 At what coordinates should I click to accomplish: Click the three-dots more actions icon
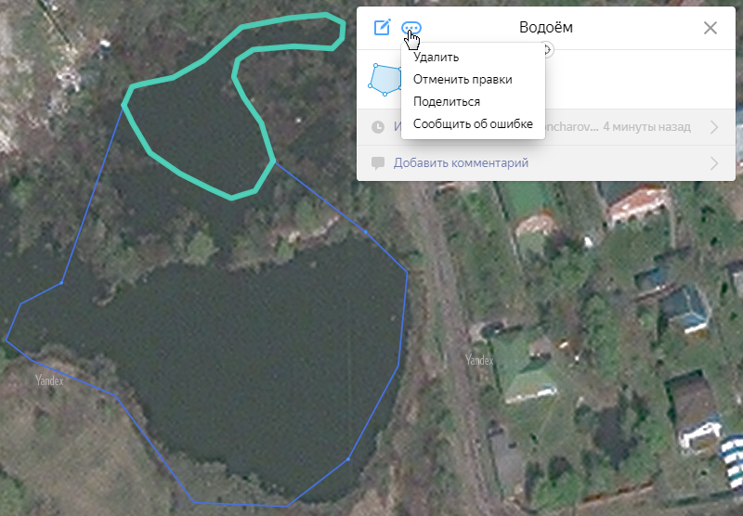tap(411, 28)
